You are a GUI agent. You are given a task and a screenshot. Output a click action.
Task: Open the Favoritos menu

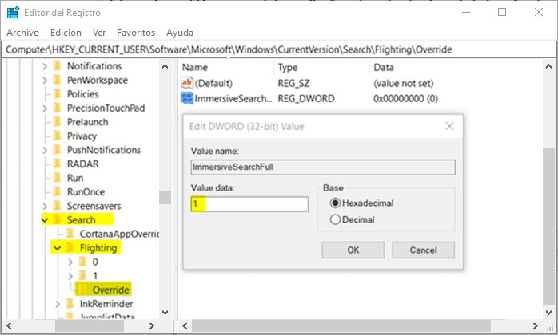136,33
